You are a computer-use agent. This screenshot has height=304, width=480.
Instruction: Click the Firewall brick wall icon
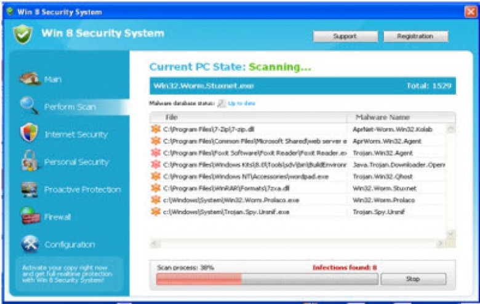(30, 216)
